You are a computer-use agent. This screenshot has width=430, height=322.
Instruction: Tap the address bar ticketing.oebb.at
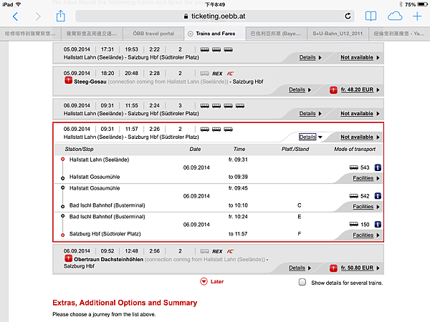pos(215,16)
